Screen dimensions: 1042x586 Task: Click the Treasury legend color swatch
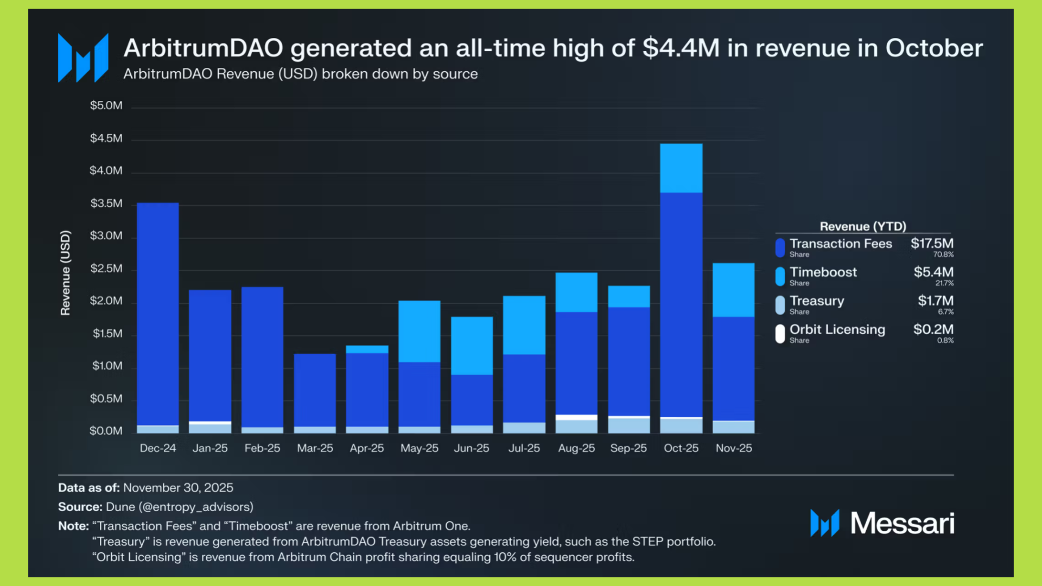click(x=780, y=305)
